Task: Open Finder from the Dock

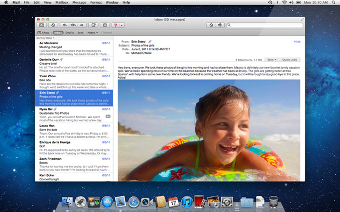Action: click(x=67, y=202)
